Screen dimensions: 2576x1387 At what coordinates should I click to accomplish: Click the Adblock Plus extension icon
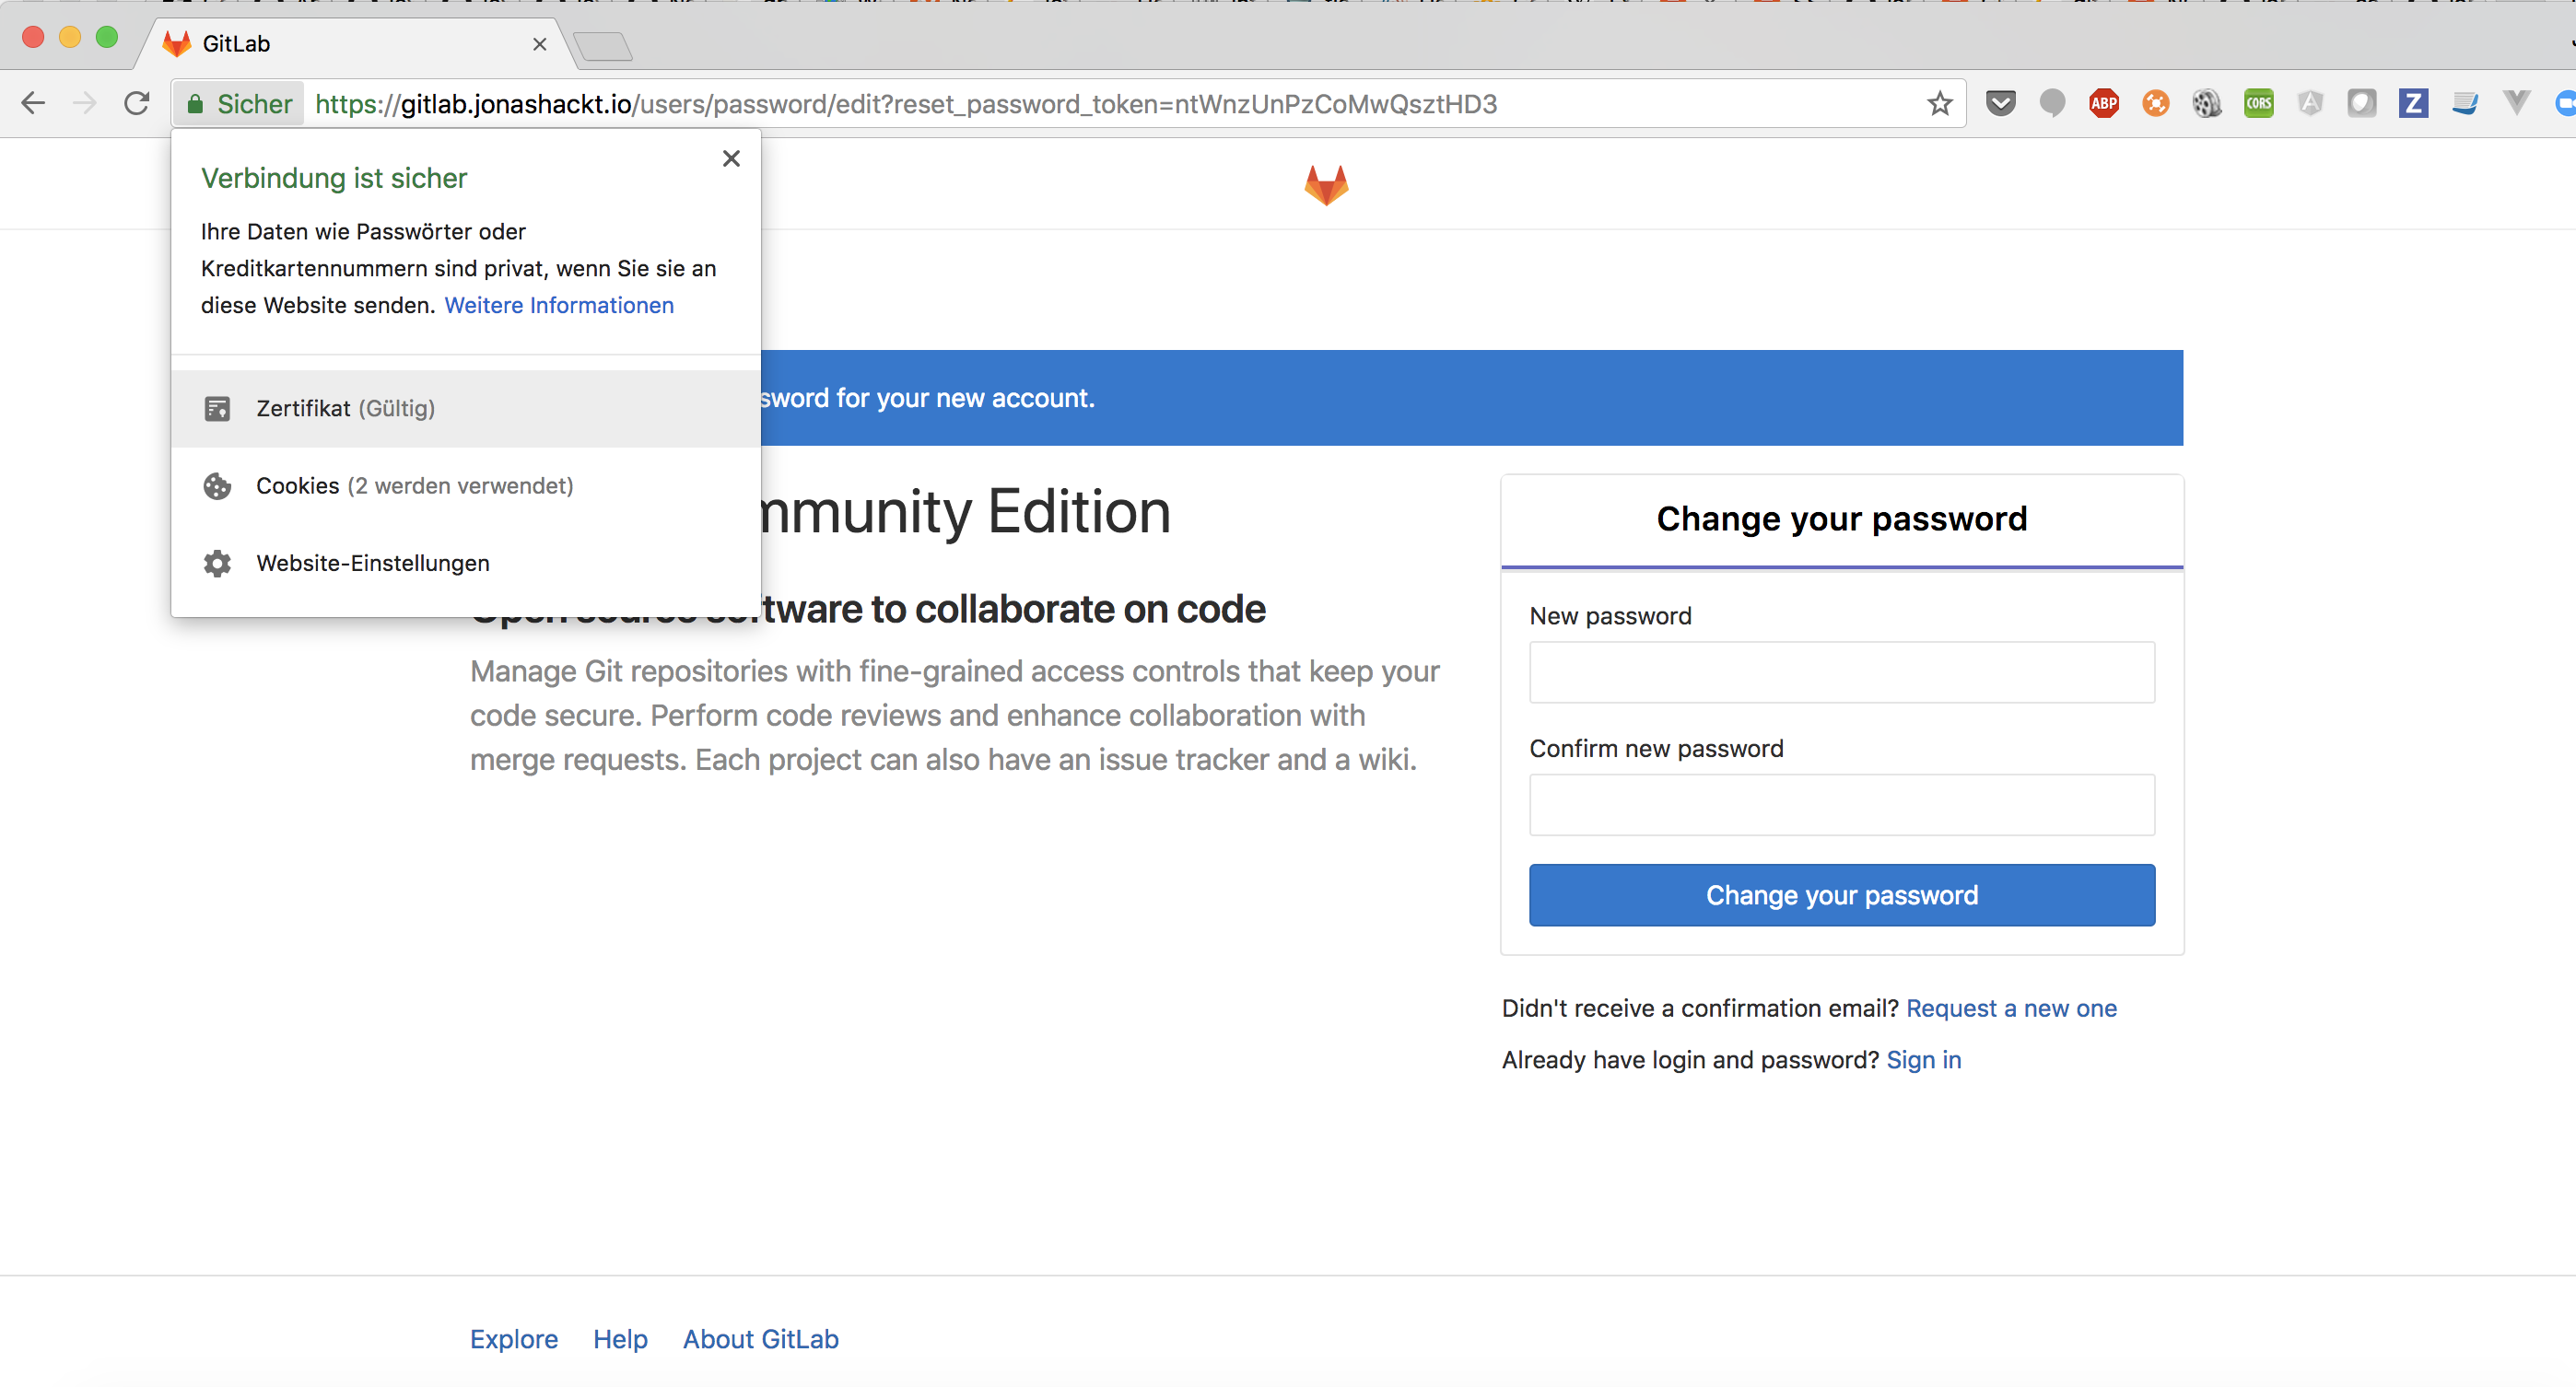2103,103
